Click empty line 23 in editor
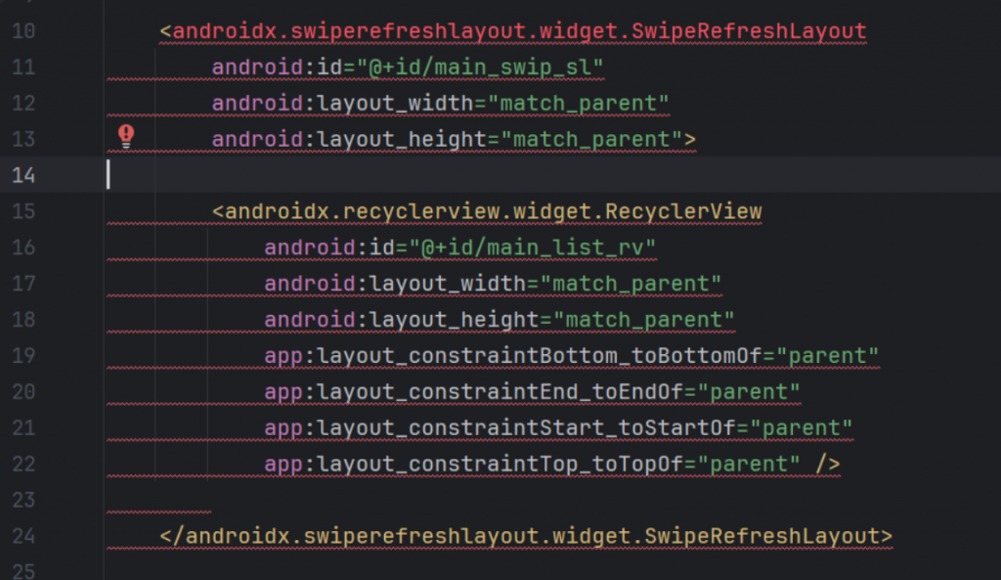Image resolution: width=1001 pixels, height=580 pixels. pyautogui.click(x=553, y=500)
